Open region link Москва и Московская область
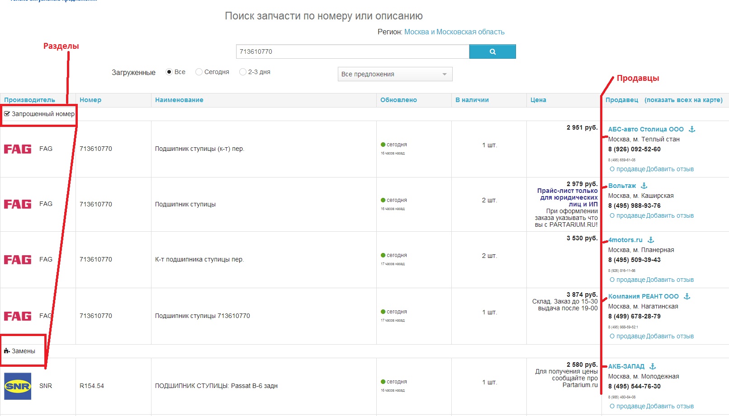Image resolution: width=729 pixels, height=416 pixels. 454,32
